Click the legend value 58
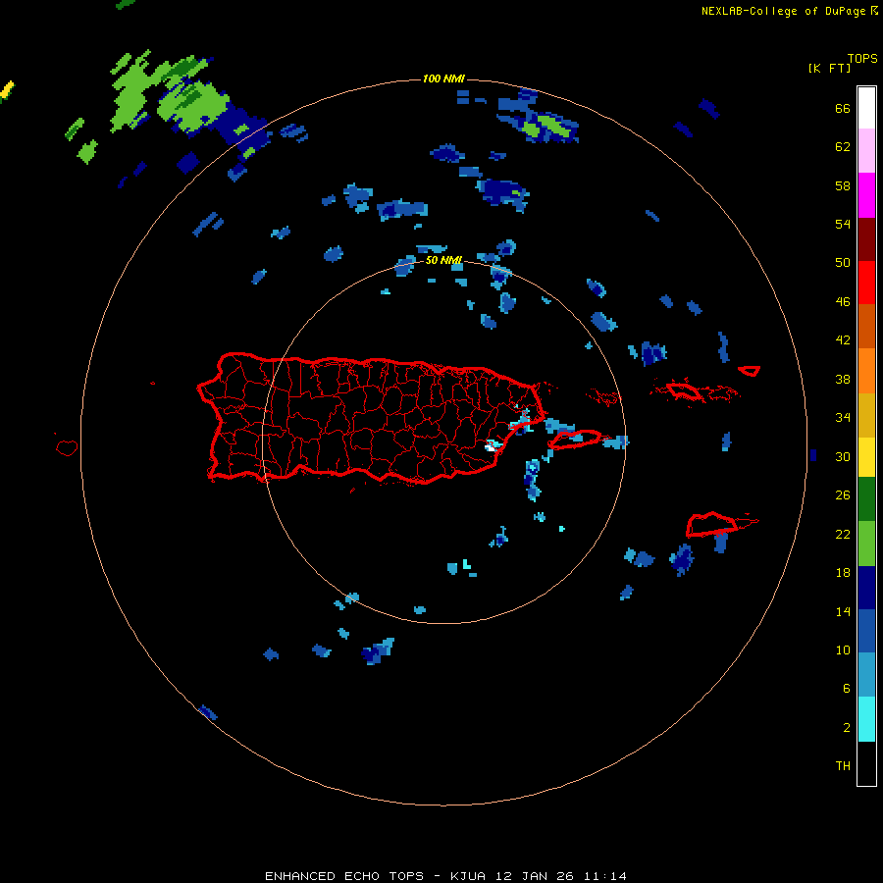This screenshot has height=883, width=883. (x=843, y=185)
